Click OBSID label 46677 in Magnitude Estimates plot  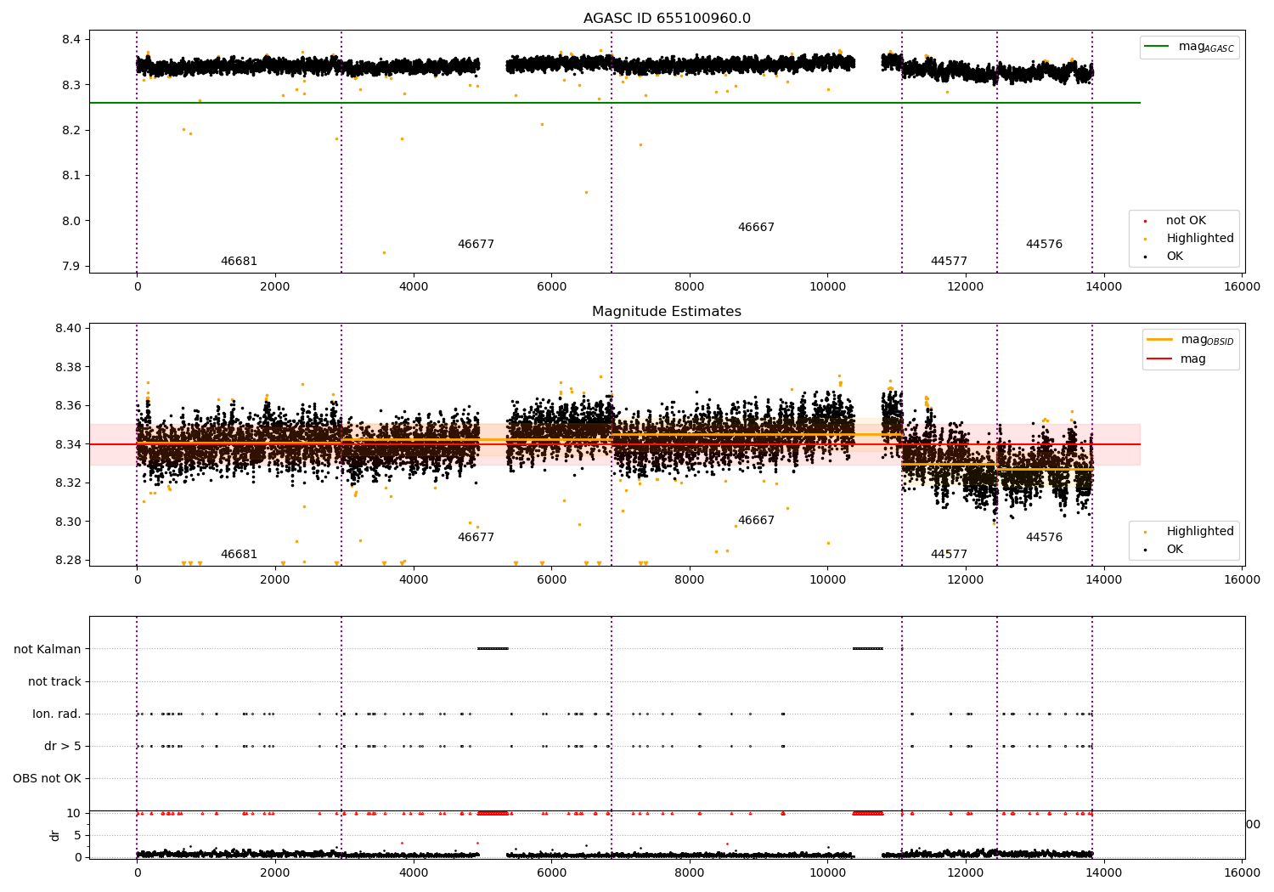pos(476,538)
